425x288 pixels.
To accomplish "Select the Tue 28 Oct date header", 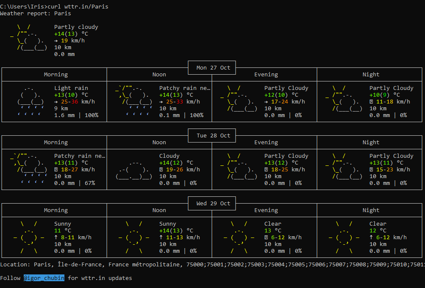I will pyautogui.click(x=213, y=136).
